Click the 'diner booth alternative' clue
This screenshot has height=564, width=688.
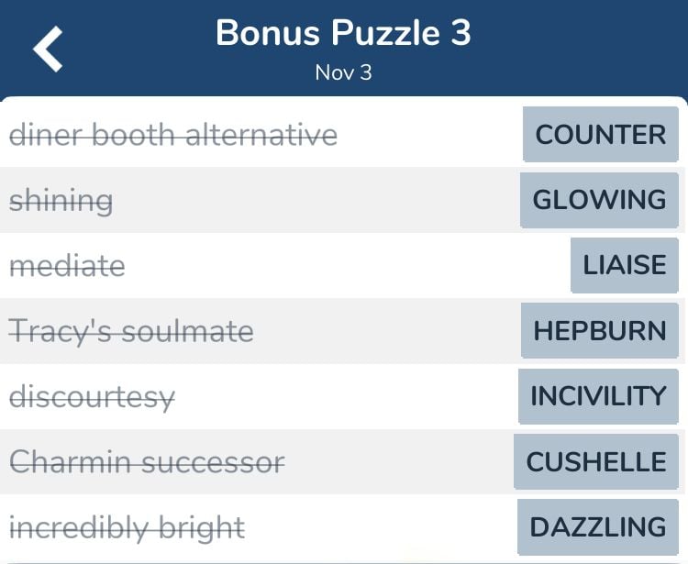(x=173, y=135)
